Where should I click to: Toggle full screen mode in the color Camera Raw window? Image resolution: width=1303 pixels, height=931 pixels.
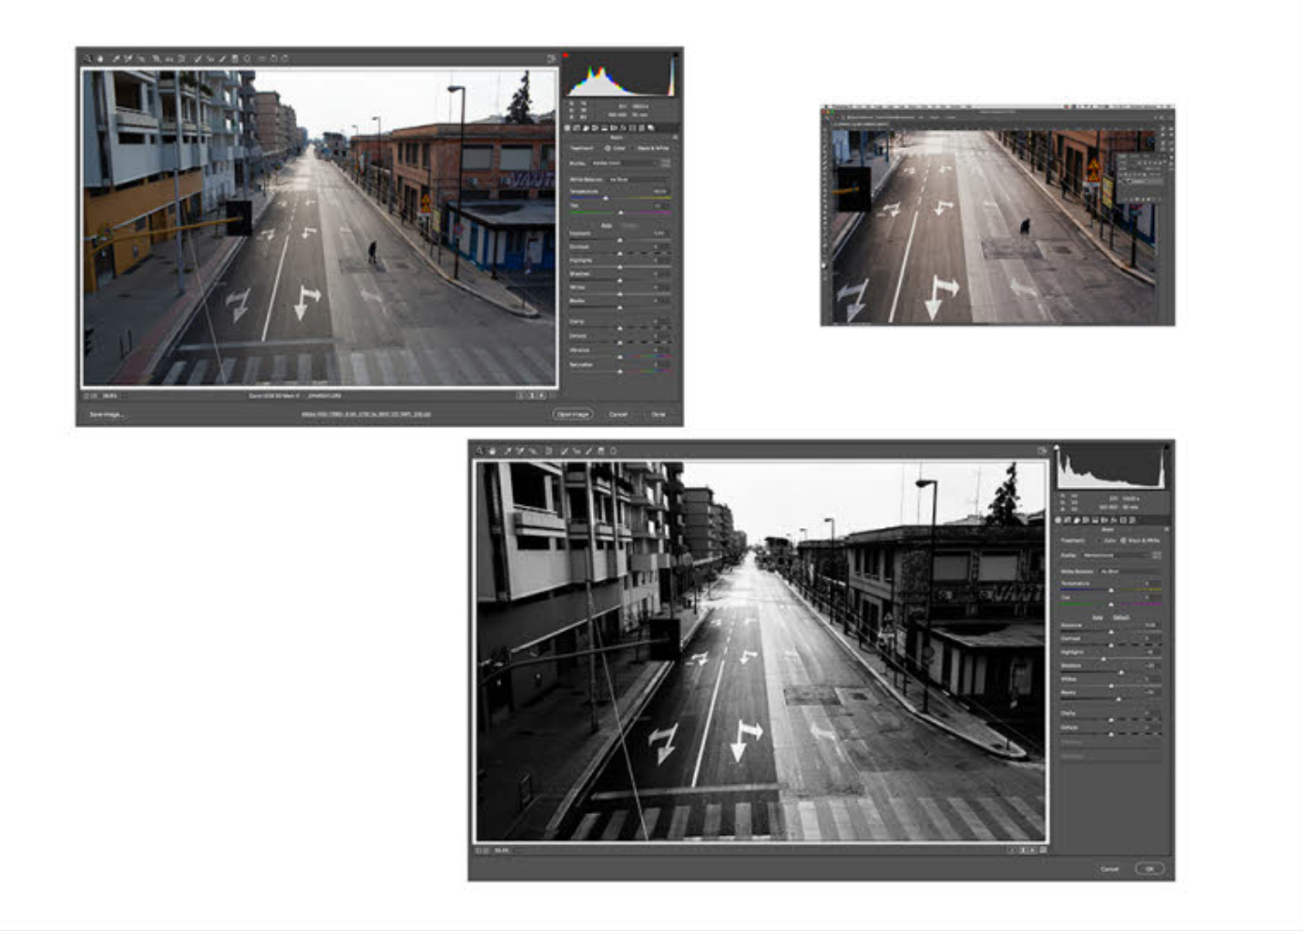tap(551, 58)
